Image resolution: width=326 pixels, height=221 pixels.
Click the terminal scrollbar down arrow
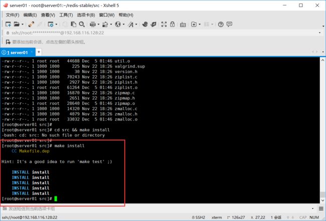(322, 200)
